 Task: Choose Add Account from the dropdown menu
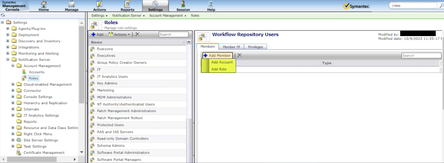tap(222, 62)
